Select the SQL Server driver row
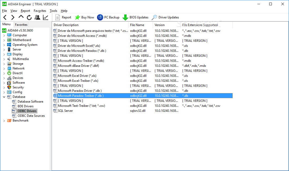 click(x=143, y=111)
